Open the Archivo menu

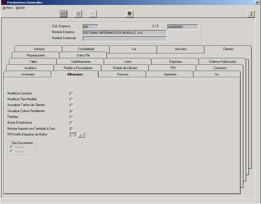click(x=7, y=8)
